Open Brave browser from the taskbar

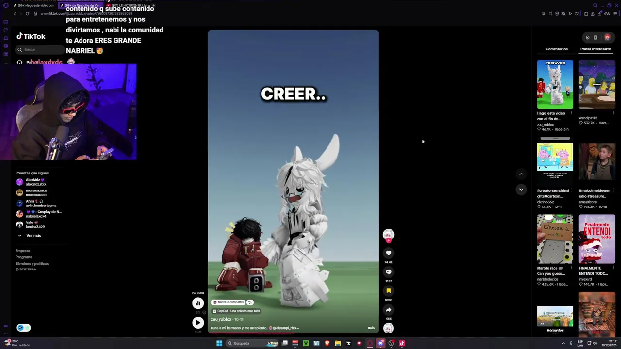[327, 343]
